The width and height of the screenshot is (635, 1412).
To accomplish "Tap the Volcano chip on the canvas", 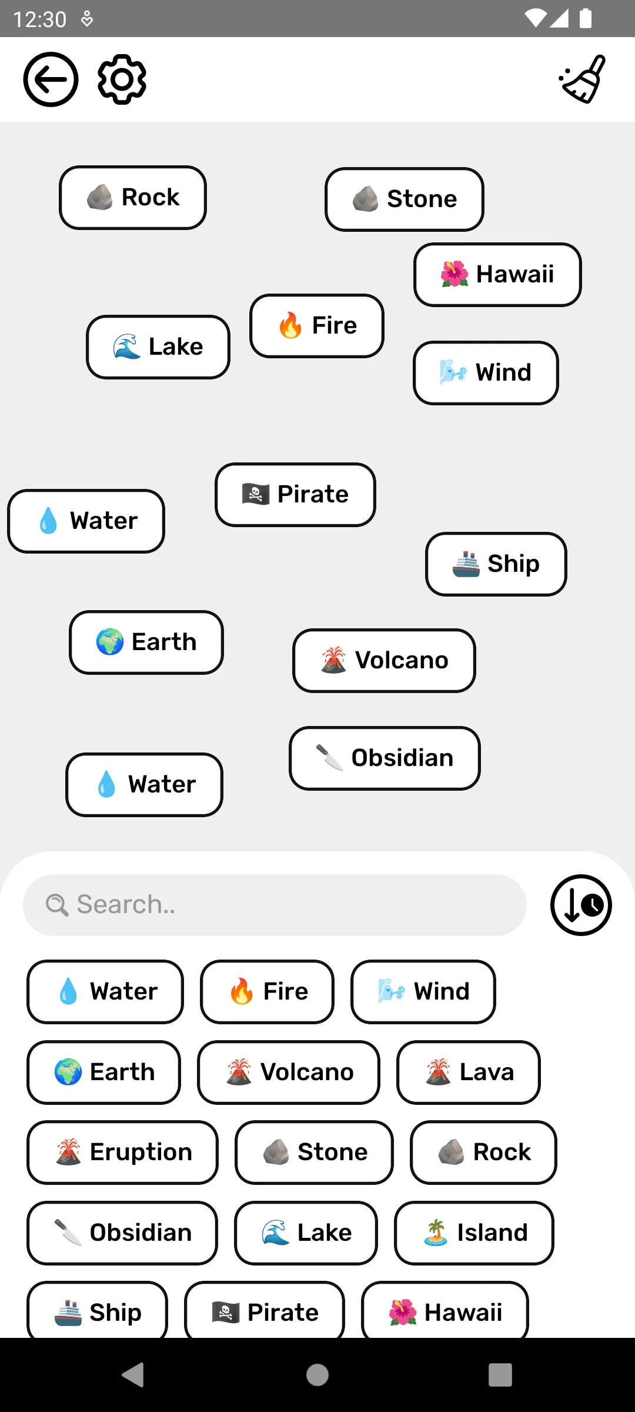I will click(384, 660).
